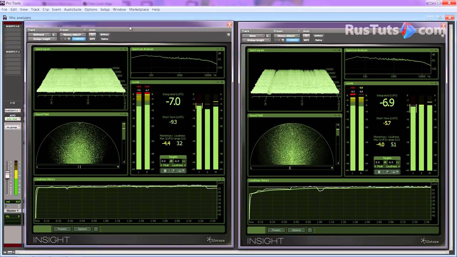Maximize the Spectrum Analyzer panel in the Girlfriend window
This screenshot has height=257, width=457.
tap(222, 49)
